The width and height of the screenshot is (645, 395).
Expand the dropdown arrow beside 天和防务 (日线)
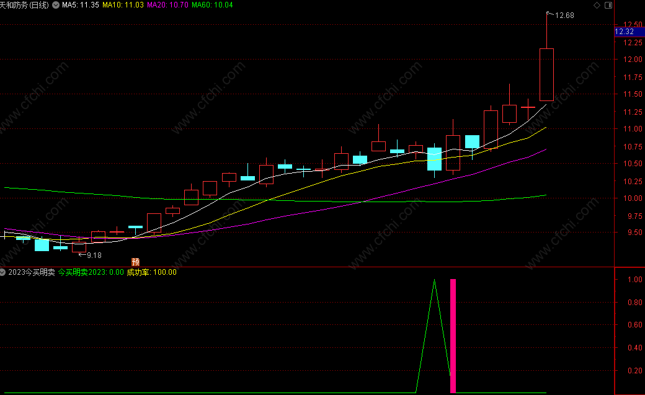click(56, 5)
